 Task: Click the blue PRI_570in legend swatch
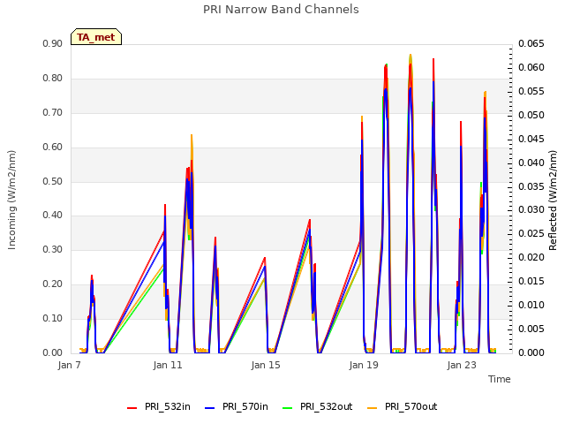point(210,407)
